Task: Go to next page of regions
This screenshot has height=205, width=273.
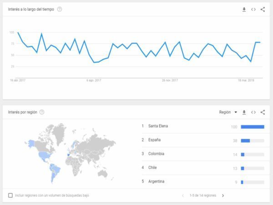Action: pos(223,195)
